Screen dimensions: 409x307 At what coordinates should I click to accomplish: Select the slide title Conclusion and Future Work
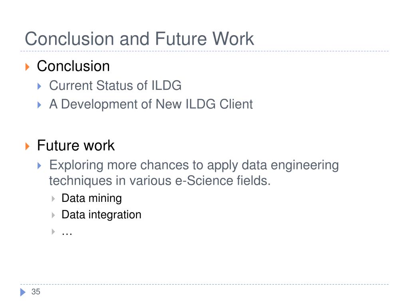pyautogui.click(x=139, y=39)
